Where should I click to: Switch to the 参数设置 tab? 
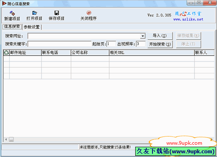click(x=32, y=27)
